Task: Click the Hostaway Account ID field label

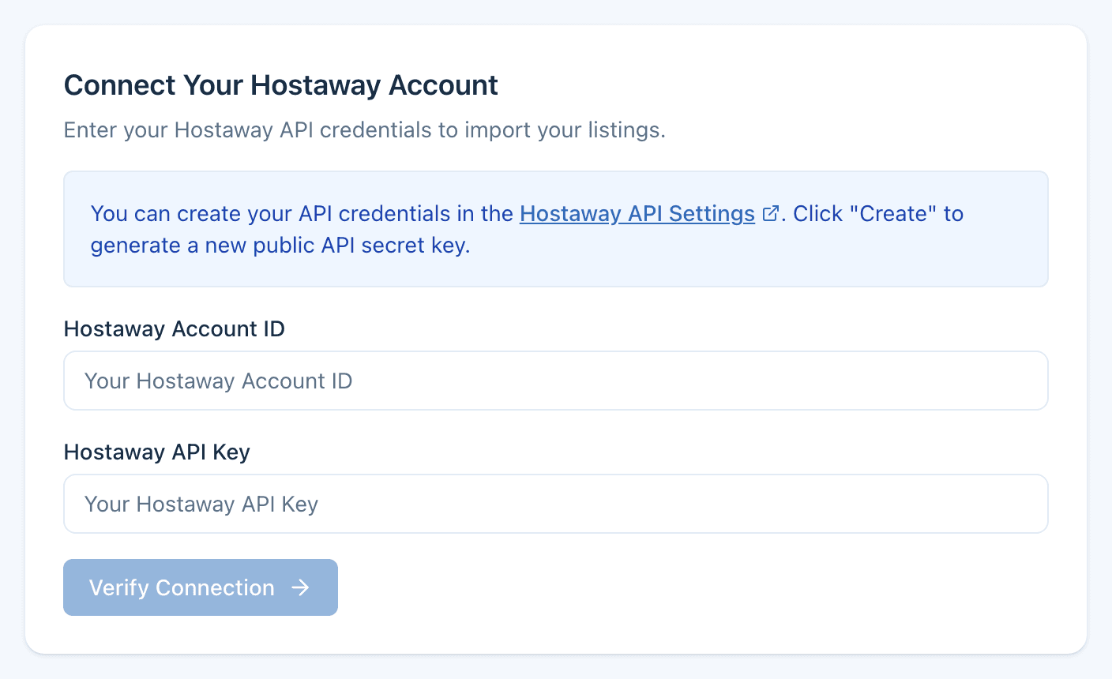Action: pos(174,329)
